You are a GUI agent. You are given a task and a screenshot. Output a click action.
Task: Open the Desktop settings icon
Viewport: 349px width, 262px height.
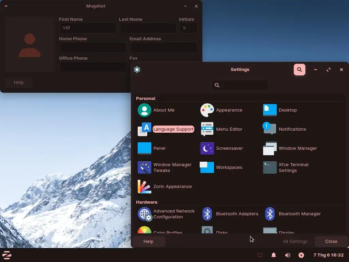270,110
